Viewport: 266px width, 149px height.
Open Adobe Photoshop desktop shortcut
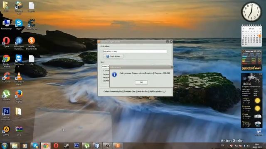(x=6, y=114)
